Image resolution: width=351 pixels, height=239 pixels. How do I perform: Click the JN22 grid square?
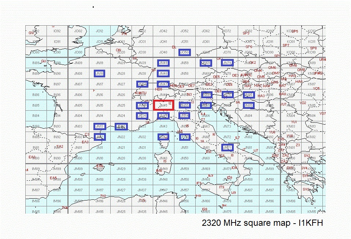121,137
